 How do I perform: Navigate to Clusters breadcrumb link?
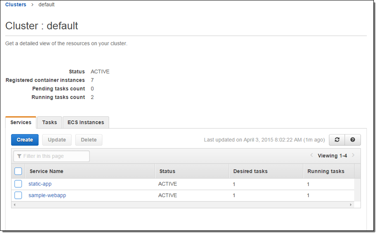16,5
